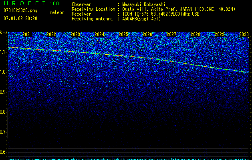Click receiver value ICOM IC-575 53.7492 MHz
252x160 pixels.
(161, 14)
